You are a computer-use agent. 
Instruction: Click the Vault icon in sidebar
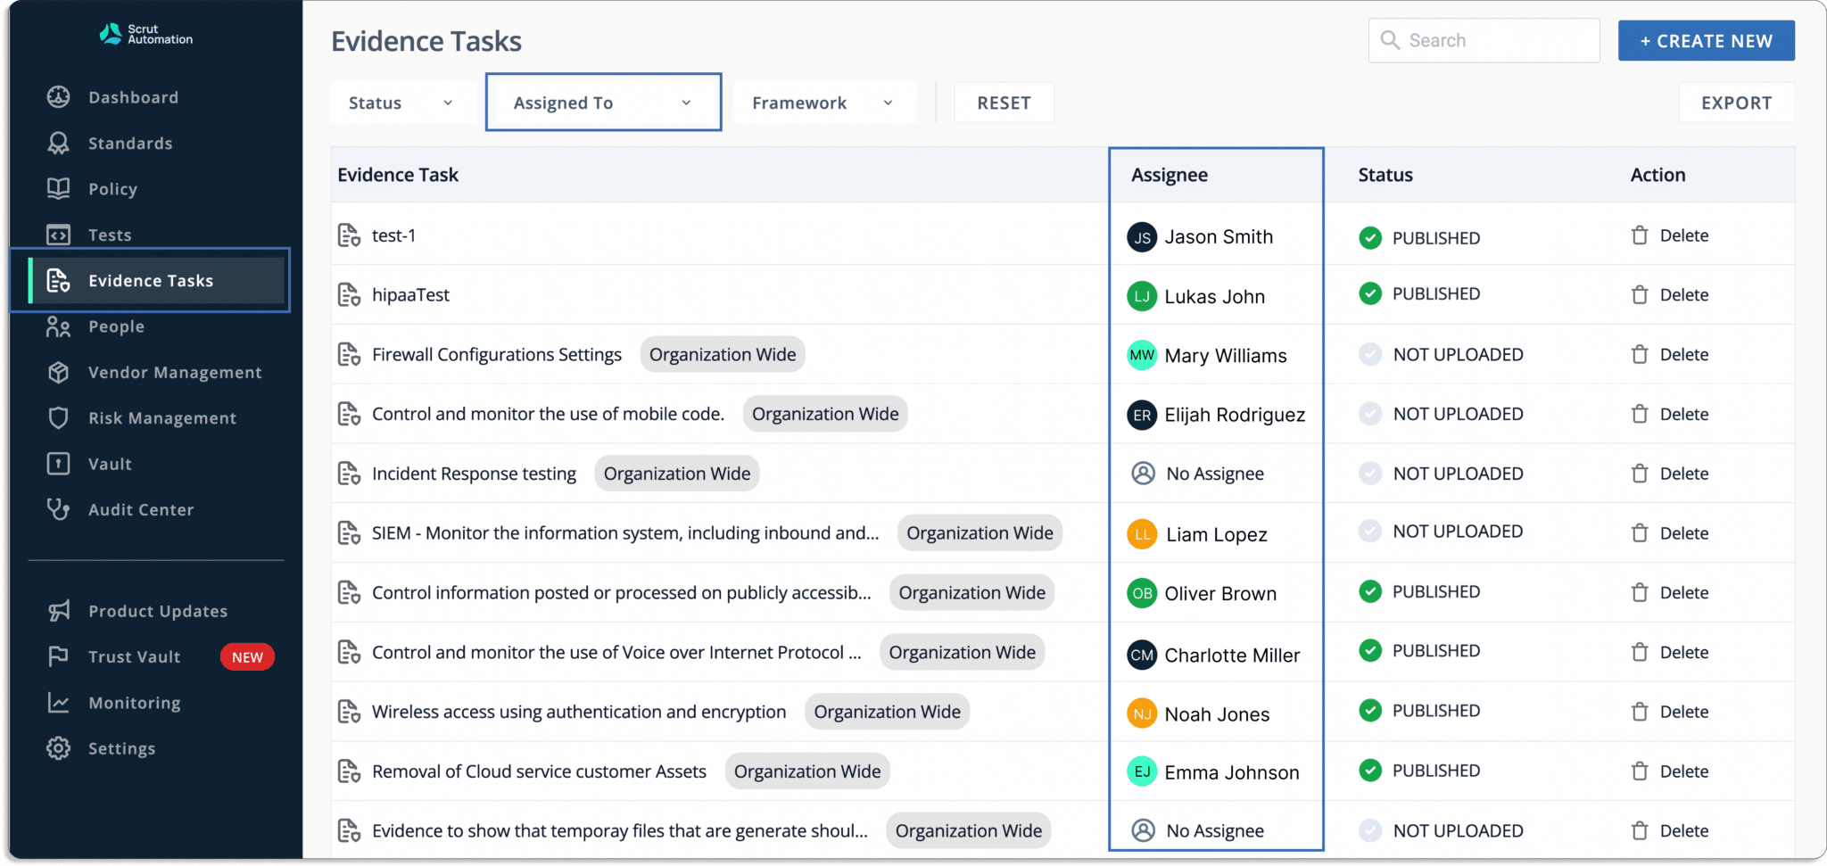click(58, 464)
